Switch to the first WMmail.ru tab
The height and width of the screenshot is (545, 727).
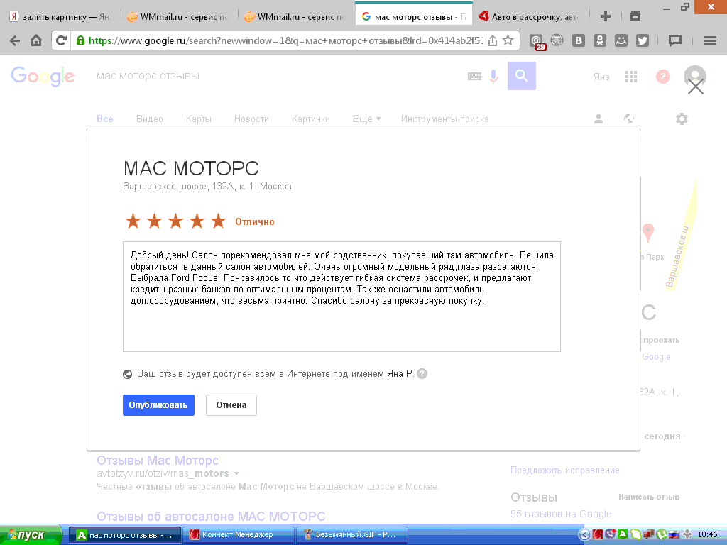tap(179, 17)
